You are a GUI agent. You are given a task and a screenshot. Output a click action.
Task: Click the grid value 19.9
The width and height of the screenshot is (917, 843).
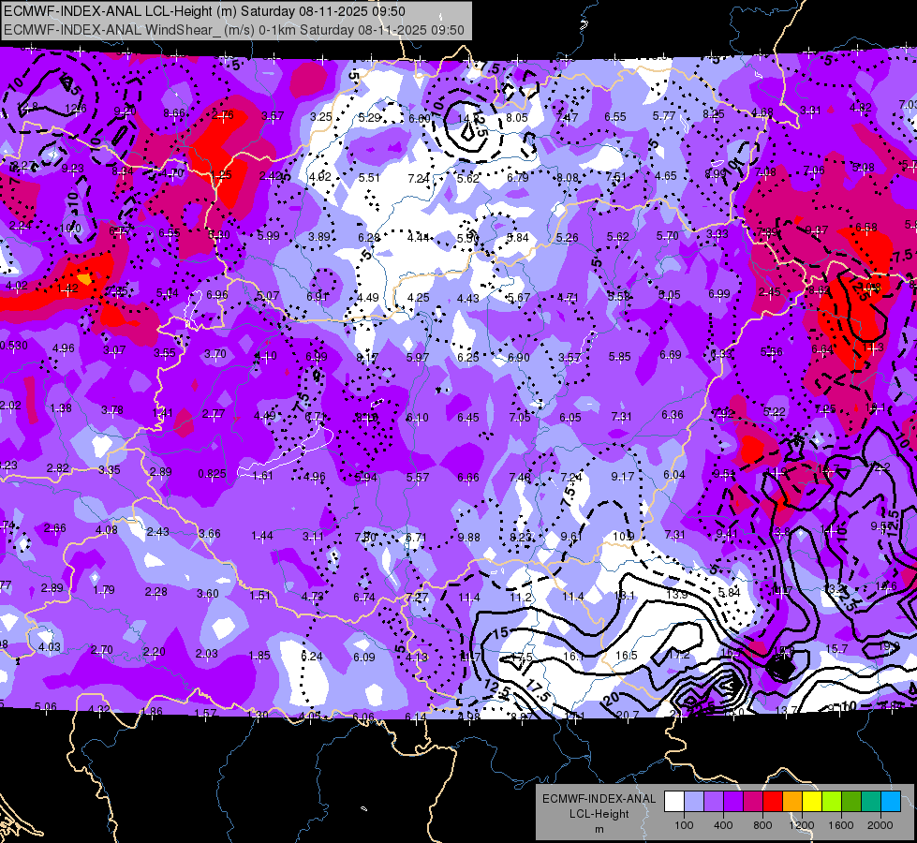[889, 646]
